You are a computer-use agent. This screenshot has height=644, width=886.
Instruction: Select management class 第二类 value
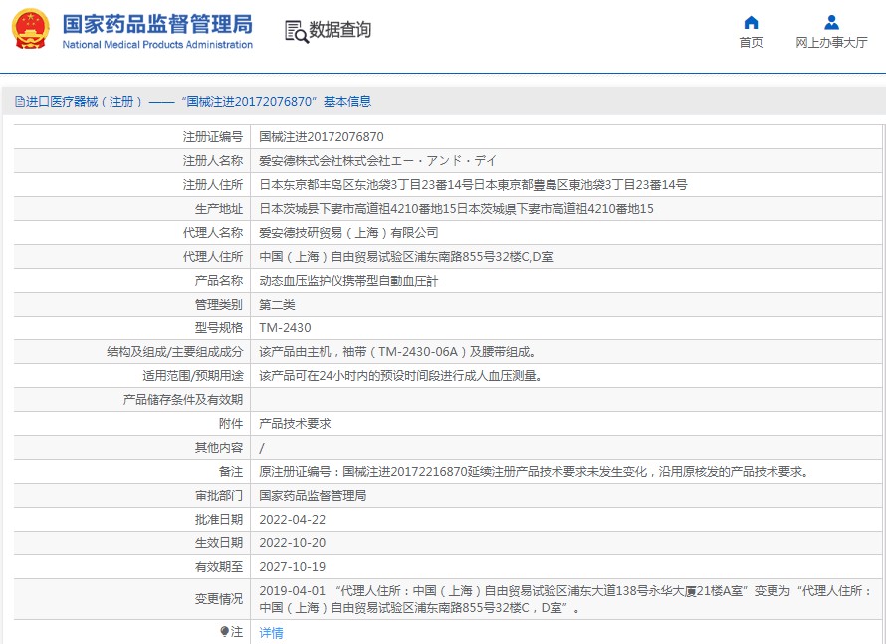277,305
